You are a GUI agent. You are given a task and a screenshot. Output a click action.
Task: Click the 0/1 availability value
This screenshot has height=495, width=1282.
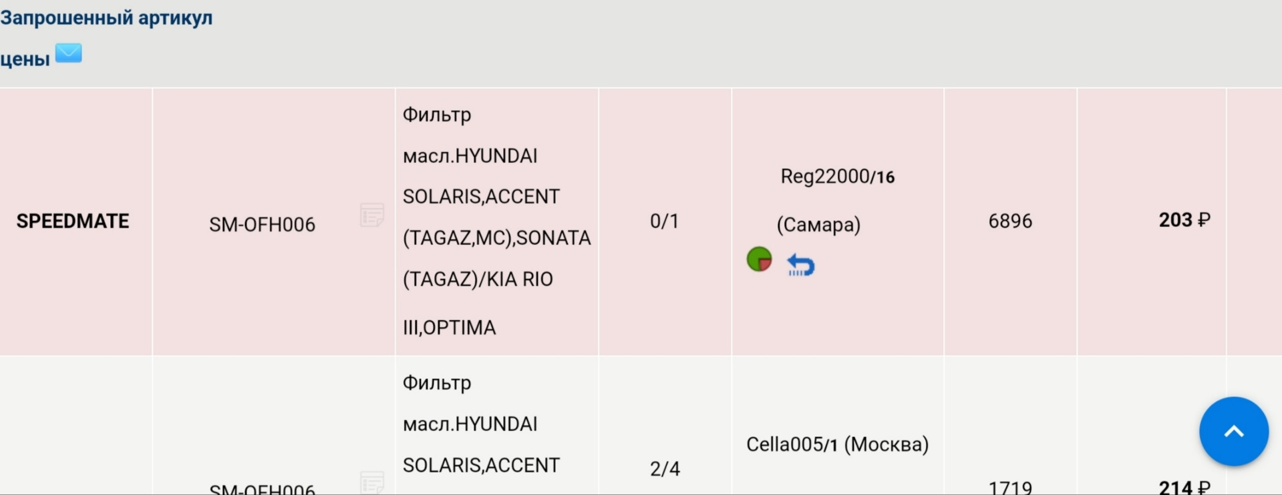click(664, 221)
